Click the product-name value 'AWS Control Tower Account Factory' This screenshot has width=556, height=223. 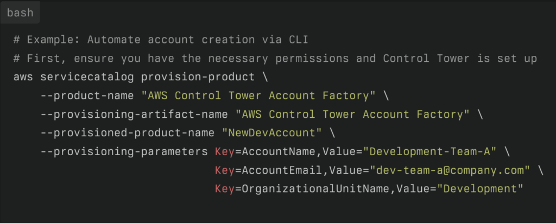click(258, 95)
